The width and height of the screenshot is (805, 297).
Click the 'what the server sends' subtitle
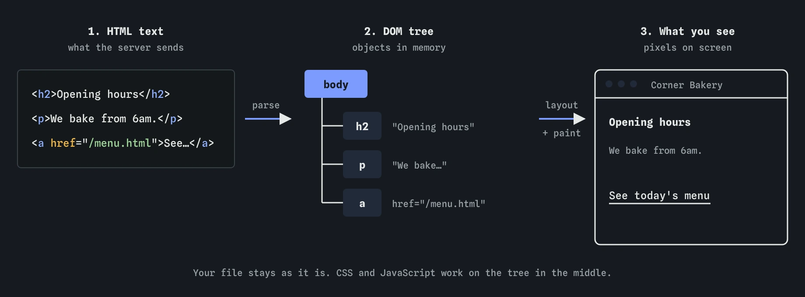[126, 48]
